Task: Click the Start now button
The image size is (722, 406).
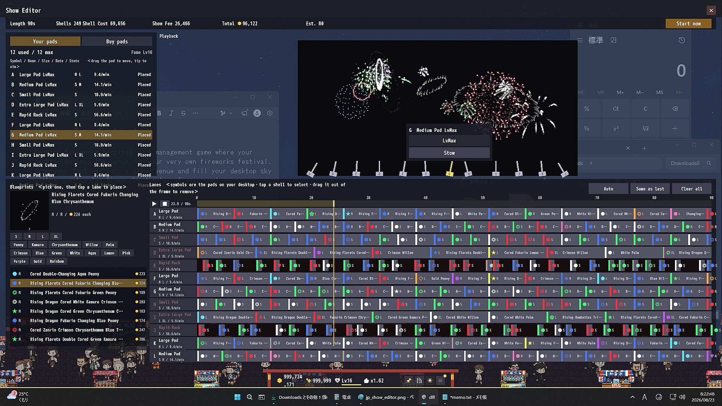Action: [x=688, y=24]
